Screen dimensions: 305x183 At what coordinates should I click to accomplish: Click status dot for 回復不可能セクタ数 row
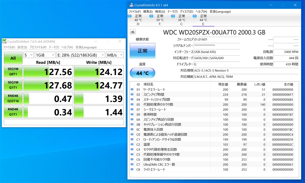[x=132, y=159]
